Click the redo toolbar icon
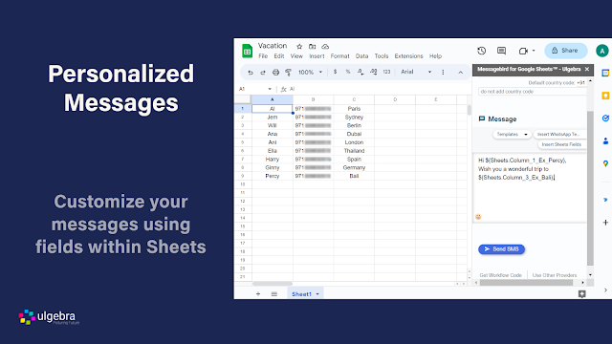Viewport: 612px width, 344px height. pyautogui.click(x=263, y=73)
